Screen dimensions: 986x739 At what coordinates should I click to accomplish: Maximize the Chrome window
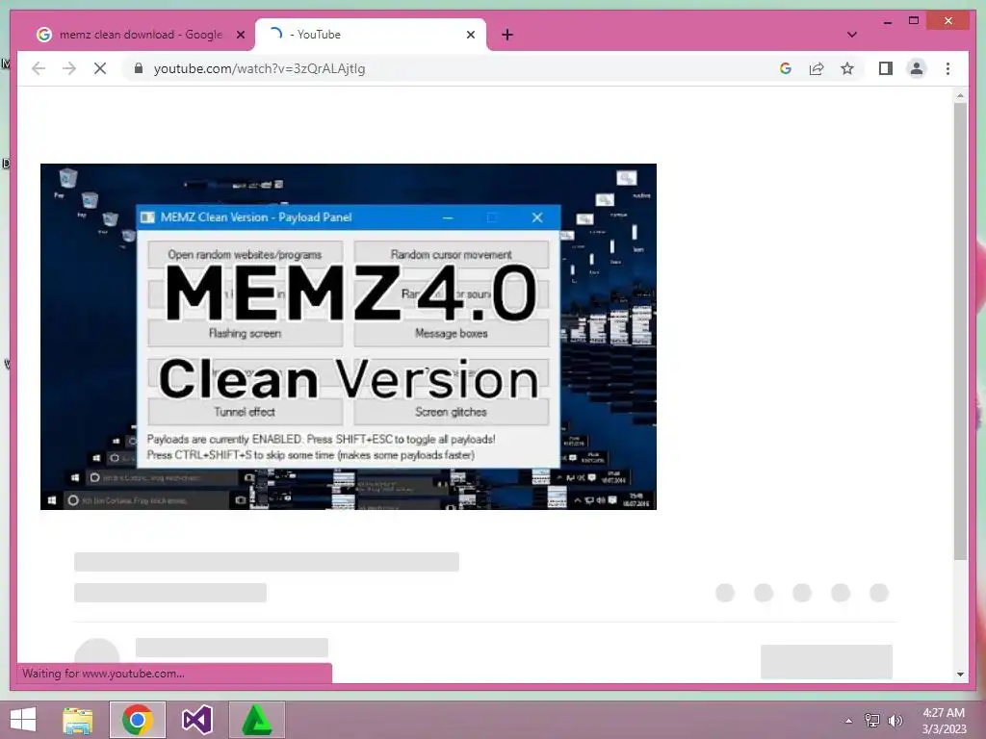click(x=914, y=21)
